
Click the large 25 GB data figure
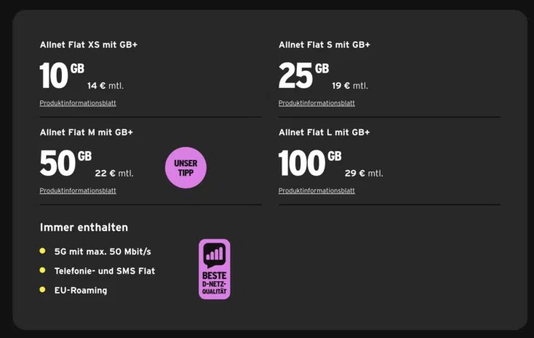(x=304, y=76)
